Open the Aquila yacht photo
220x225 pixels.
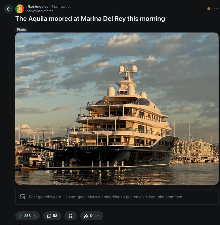tap(117, 109)
